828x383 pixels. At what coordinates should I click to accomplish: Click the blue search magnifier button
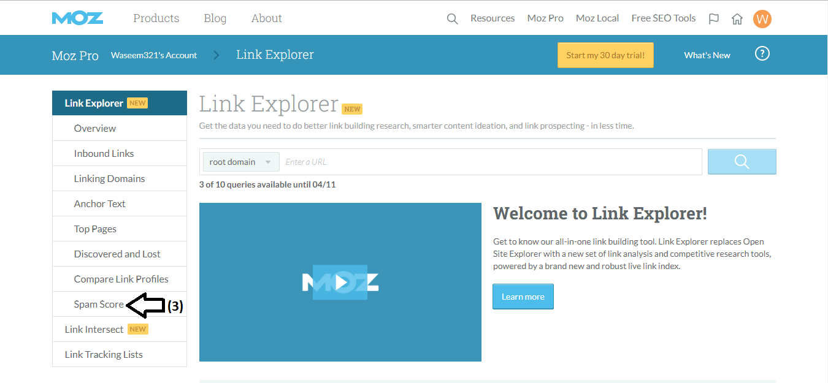click(742, 162)
